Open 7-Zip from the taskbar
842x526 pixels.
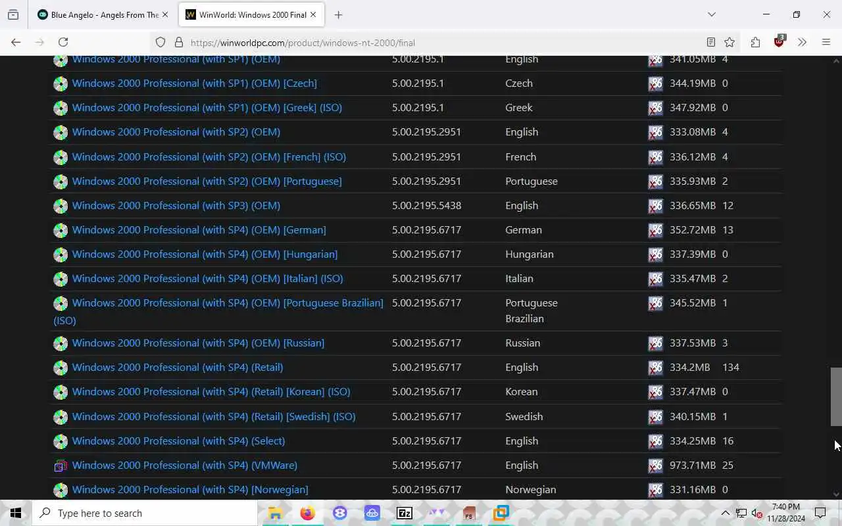pos(405,513)
